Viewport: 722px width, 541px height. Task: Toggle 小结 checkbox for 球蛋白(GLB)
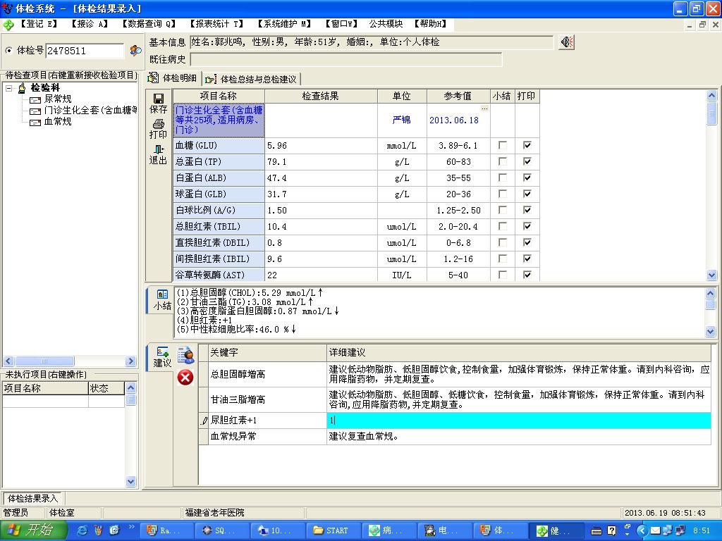502,194
